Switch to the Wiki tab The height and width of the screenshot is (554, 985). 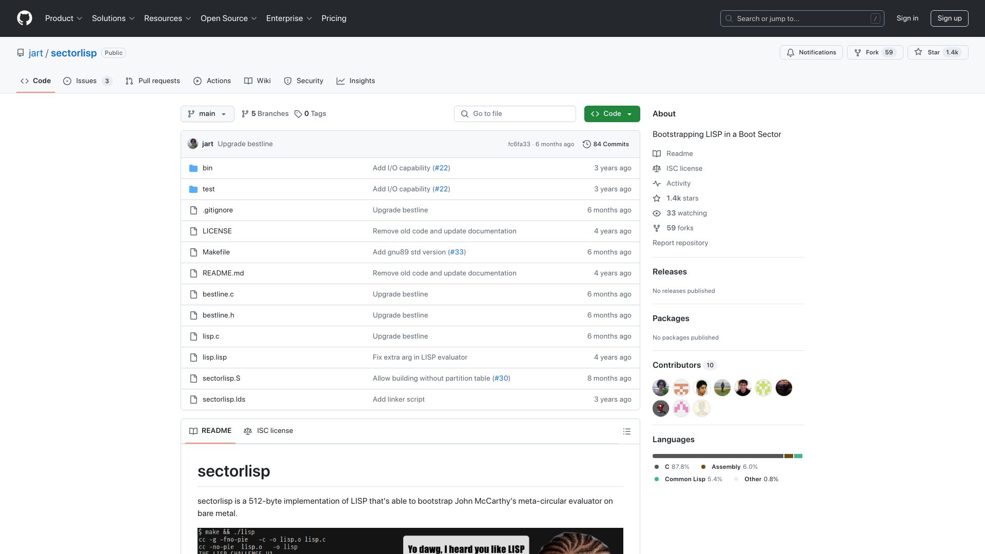(x=258, y=81)
